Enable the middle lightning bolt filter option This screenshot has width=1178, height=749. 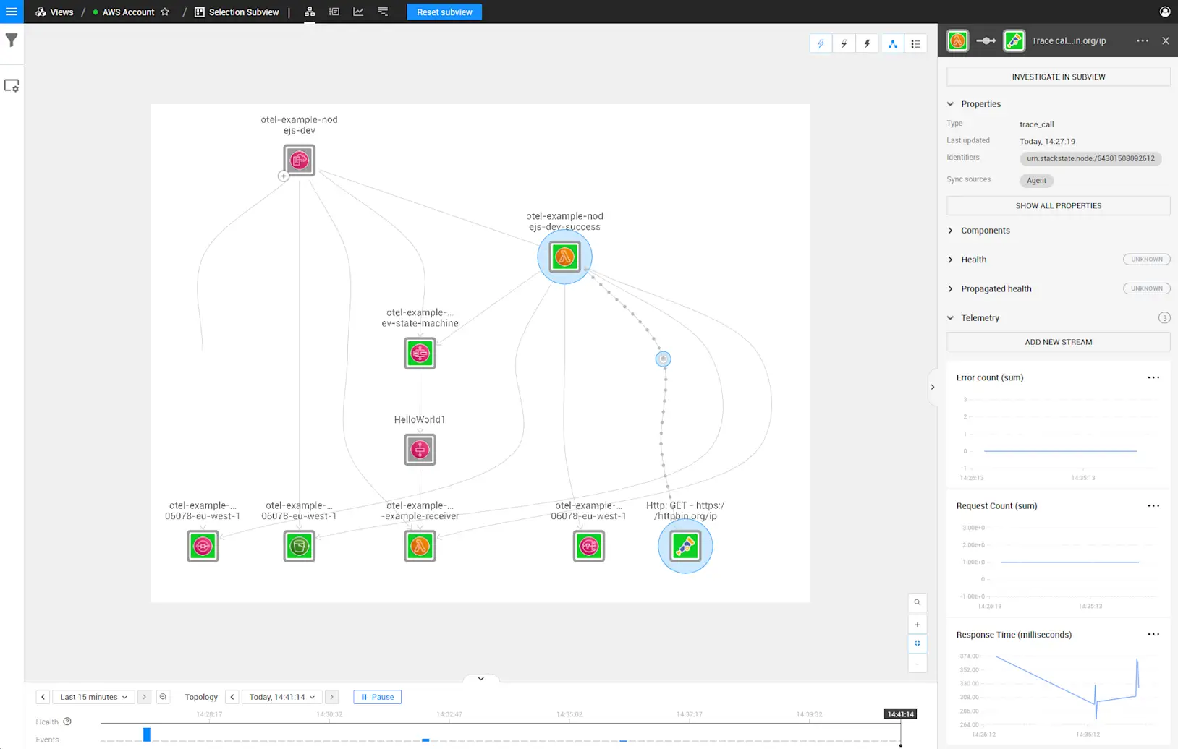[844, 43]
